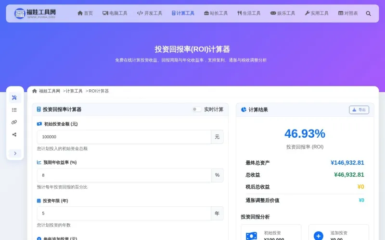Click the 投资回报率(ROI)计算器 page title
This screenshot has width=385, height=240.
pos(192,49)
